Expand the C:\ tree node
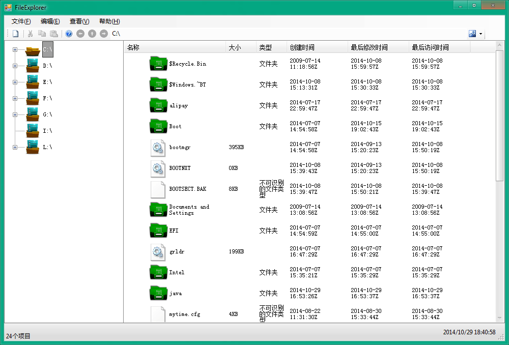 (15, 50)
